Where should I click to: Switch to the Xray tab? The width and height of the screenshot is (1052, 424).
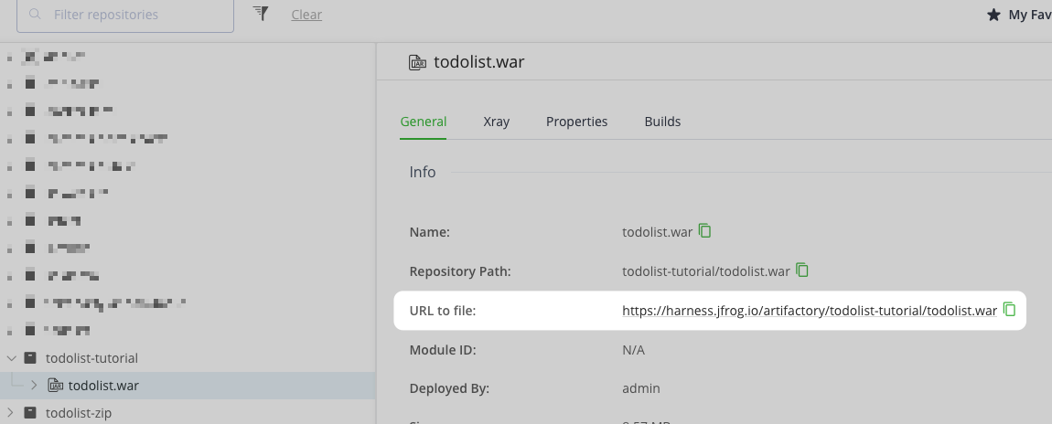point(496,122)
